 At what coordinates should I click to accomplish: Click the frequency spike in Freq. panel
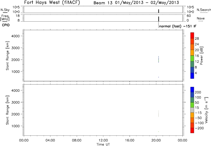click(x=158, y=19)
